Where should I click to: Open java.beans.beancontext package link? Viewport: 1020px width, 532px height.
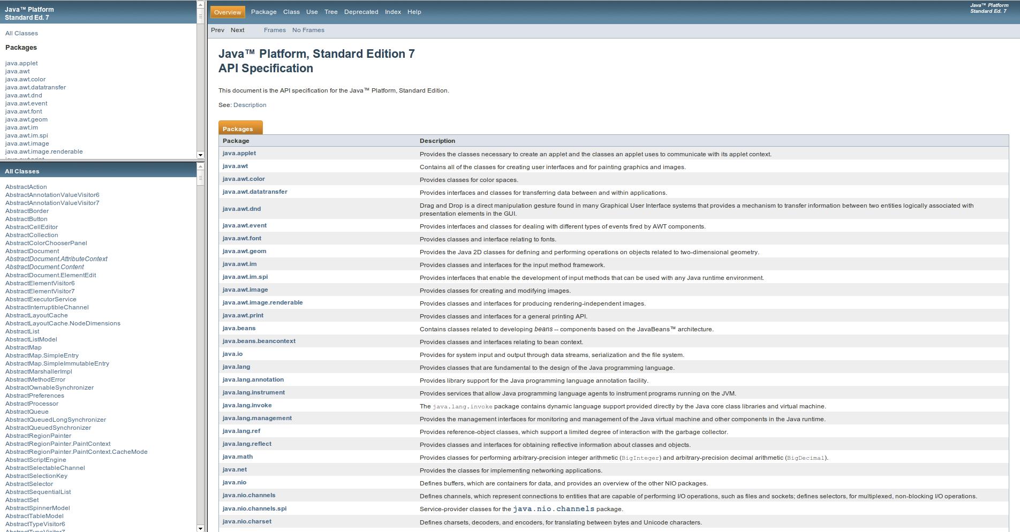click(259, 341)
